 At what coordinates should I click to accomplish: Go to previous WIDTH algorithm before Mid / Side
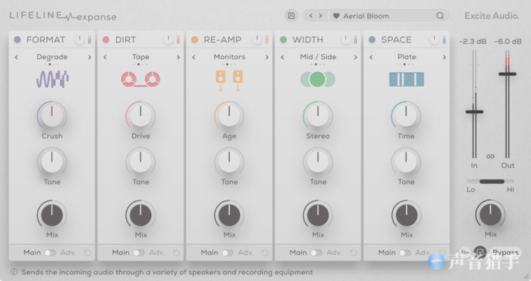point(283,57)
